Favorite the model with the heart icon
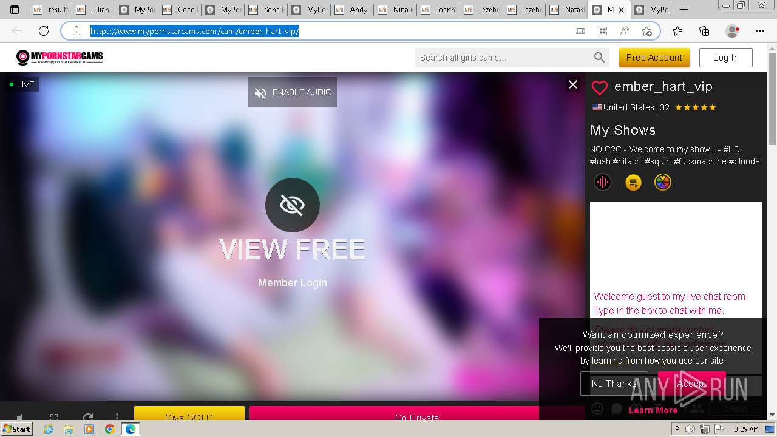The height and width of the screenshot is (437, 777). (600, 87)
